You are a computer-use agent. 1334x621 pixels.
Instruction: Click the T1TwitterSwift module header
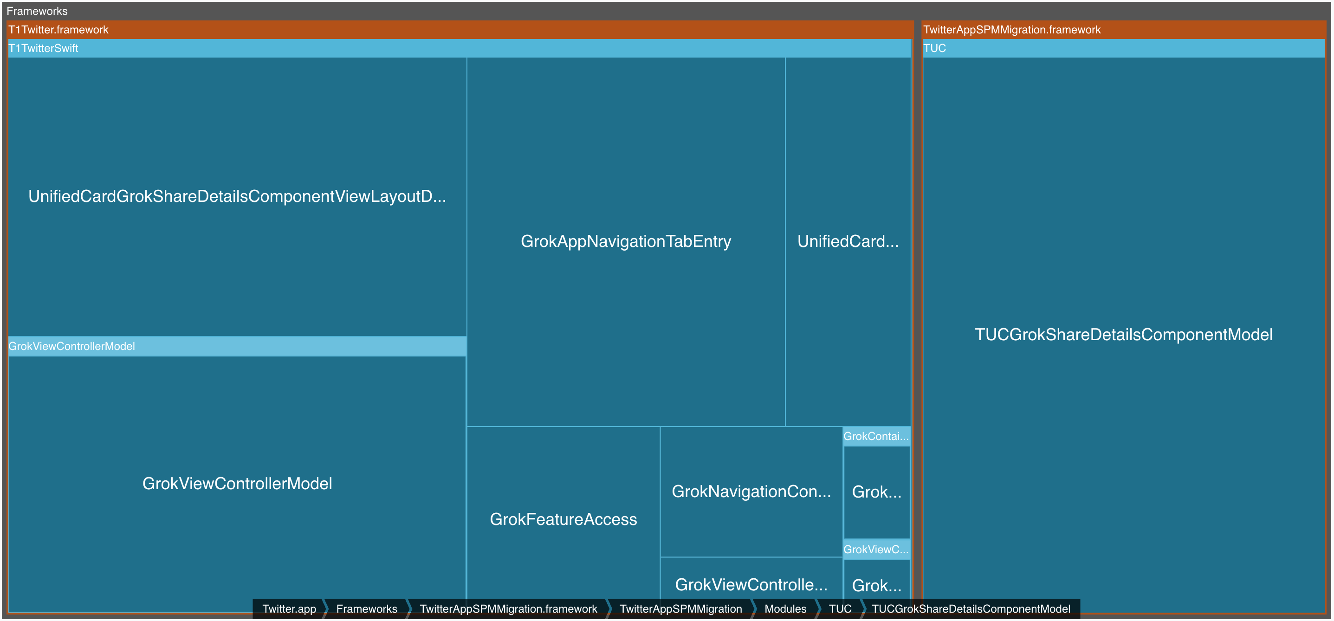44,48
